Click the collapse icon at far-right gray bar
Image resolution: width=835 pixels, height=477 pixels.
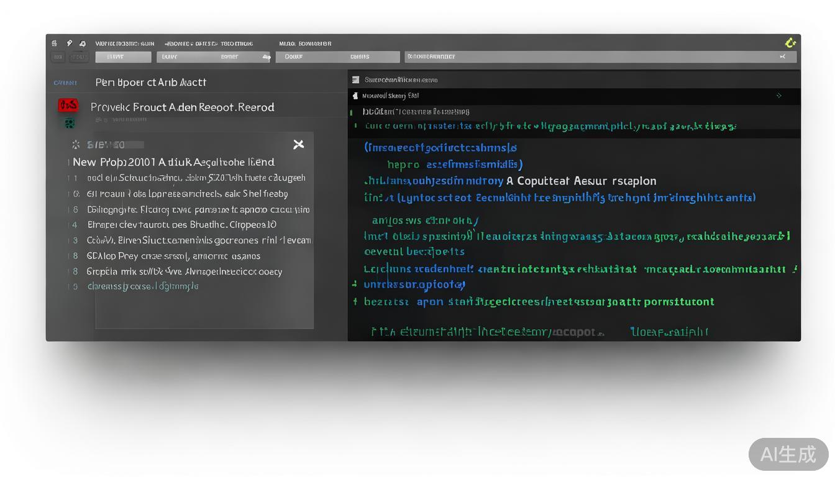click(783, 57)
